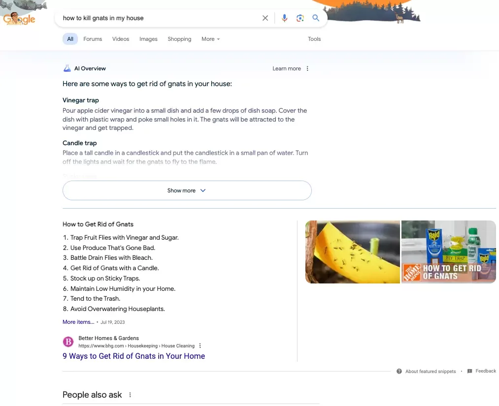Click 'Battle Drain Flies with Bleach' item

pyautogui.click(x=111, y=257)
